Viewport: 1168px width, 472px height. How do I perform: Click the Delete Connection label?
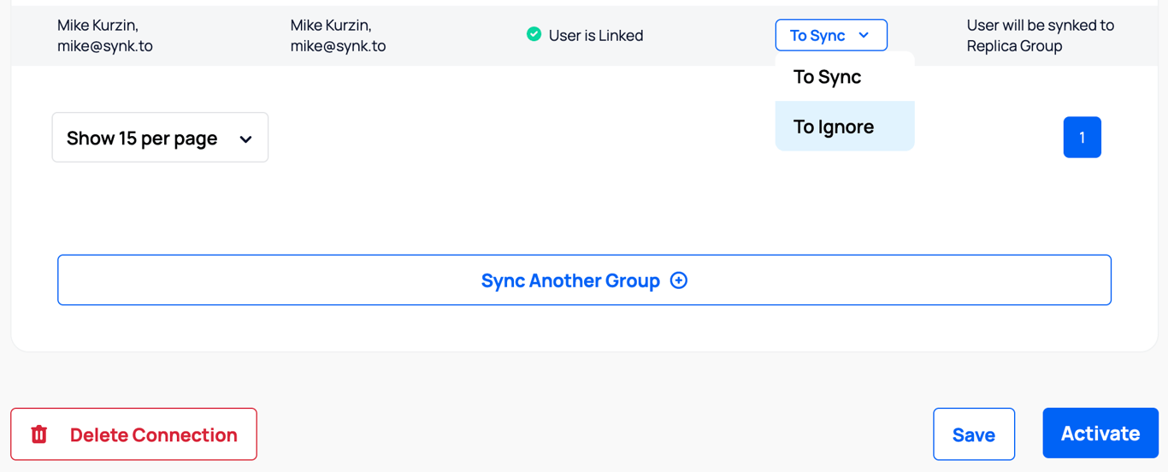(x=154, y=434)
